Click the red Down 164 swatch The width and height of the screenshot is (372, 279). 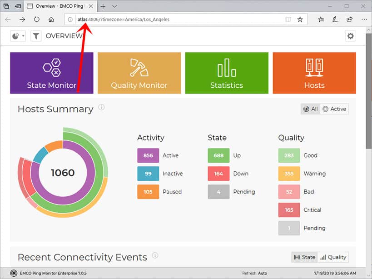tap(218, 174)
